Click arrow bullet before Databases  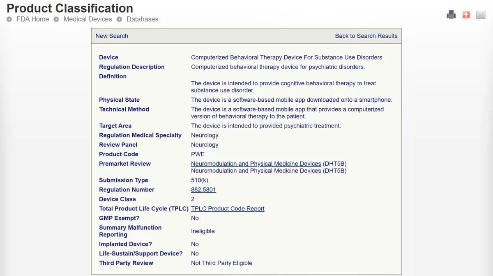(x=119, y=19)
